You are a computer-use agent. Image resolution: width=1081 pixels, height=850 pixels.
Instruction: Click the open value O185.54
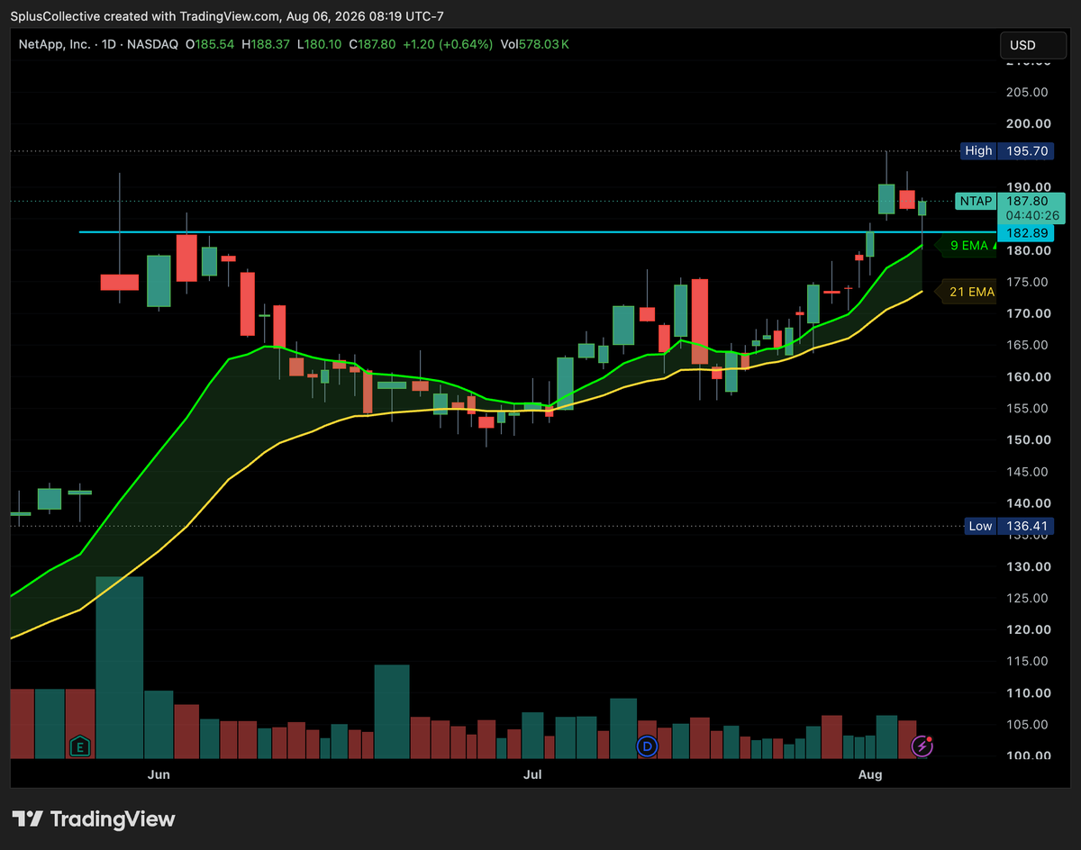pyautogui.click(x=210, y=43)
